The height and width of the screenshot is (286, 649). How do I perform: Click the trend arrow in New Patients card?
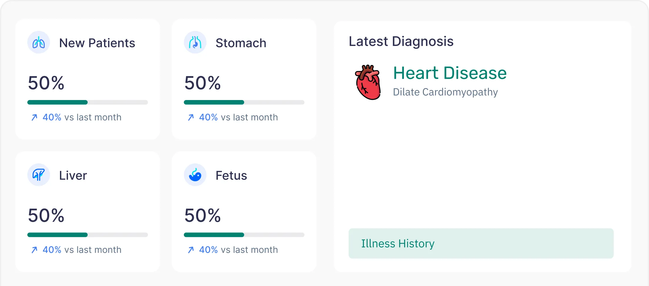tap(34, 117)
